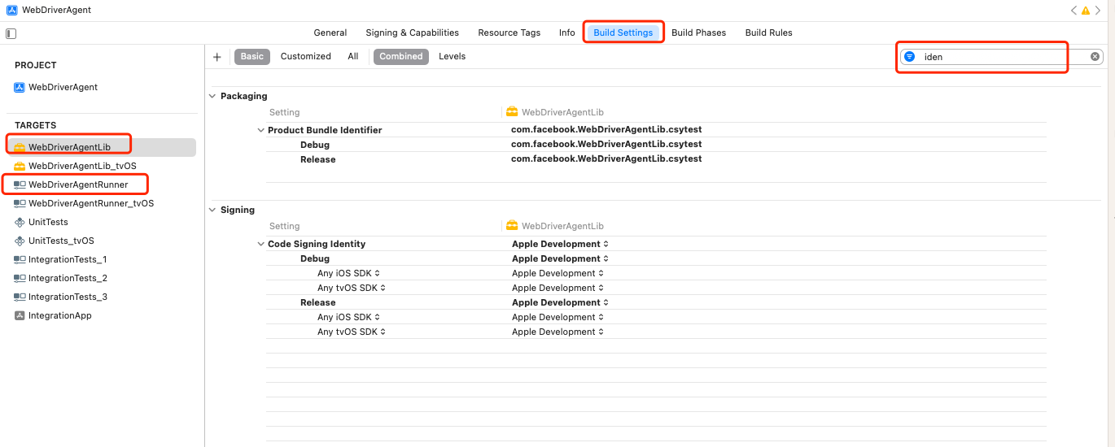Switch to Levels view mode
The width and height of the screenshot is (1115, 447).
coord(452,56)
